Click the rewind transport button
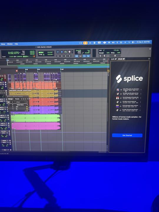Image resolution: width=159 pixels, height=212 pixels. point(62,56)
